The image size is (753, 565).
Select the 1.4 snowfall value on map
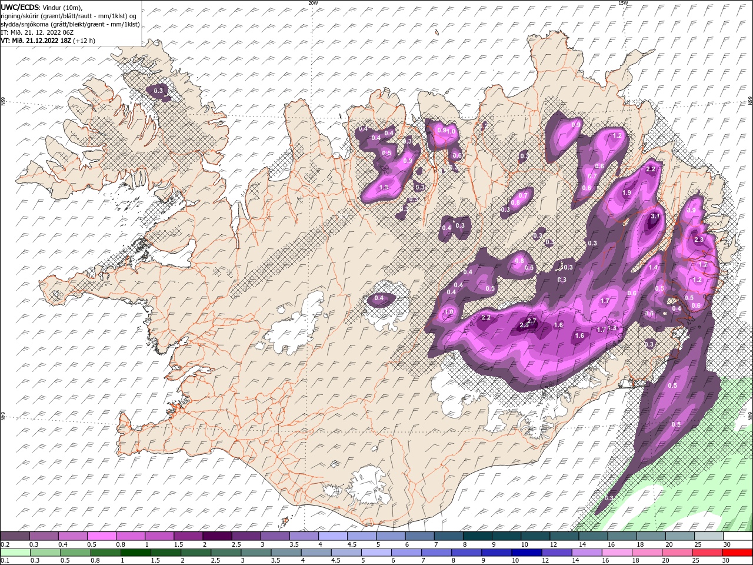[653, 267]
